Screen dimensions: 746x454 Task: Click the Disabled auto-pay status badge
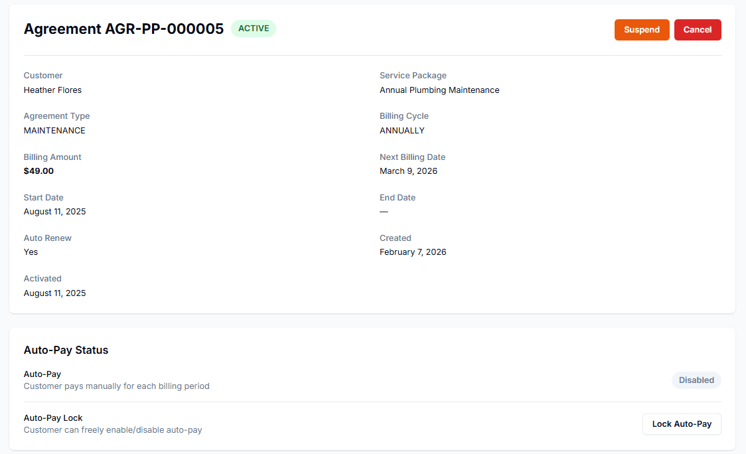click(x=696, y=380)
